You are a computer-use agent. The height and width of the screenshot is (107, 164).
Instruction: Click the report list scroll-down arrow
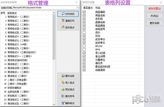pos(54,105)
